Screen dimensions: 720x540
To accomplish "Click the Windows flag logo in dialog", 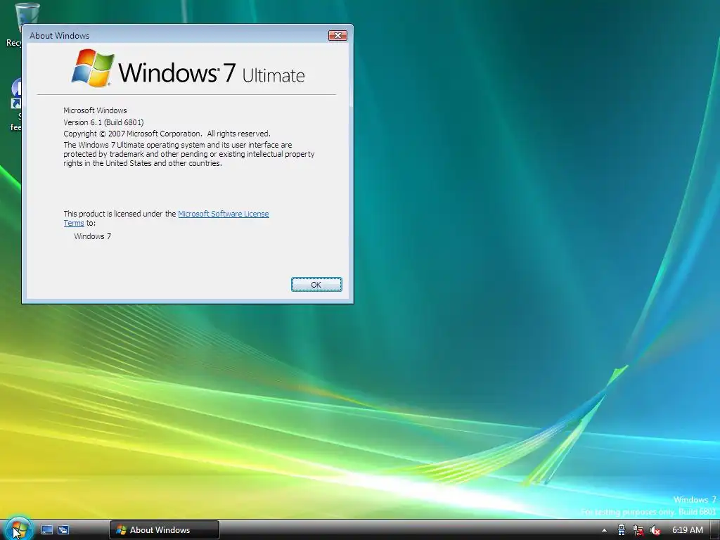I will (x=93, y=68).
